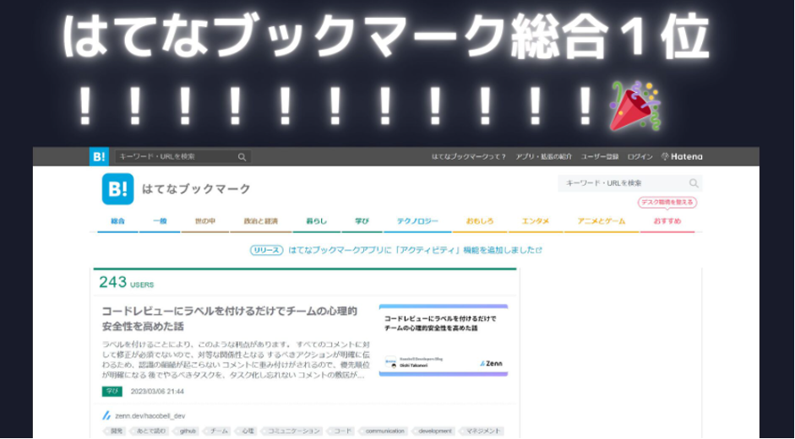Open the はてなブックマークって？ link
This screenshot has width=795, height=439.
(469, 156)
